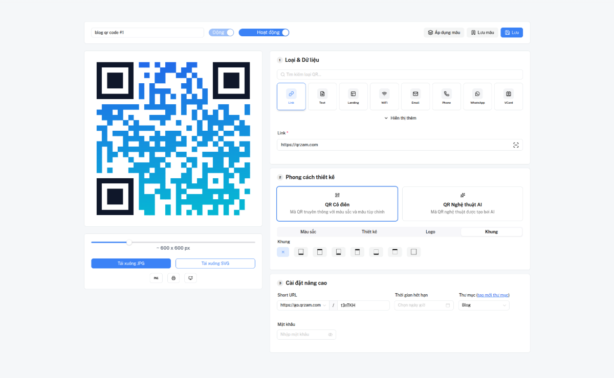Click the QR code name input field
Viewport: 614px width, 378px height.
point(147,32)
